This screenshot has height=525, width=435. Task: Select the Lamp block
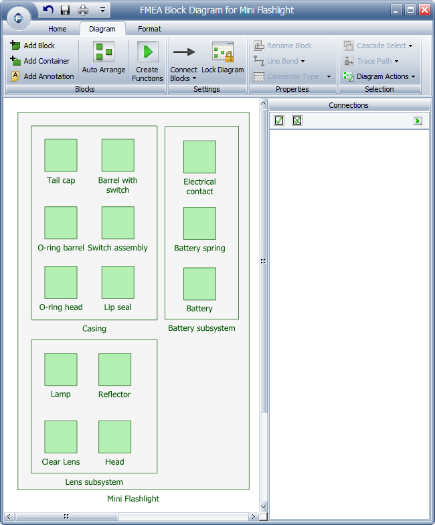tap(61, 370)
